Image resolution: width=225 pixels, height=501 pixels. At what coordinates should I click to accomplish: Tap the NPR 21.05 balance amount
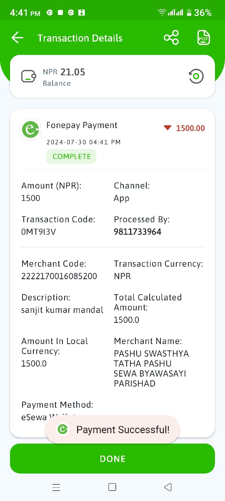[x=64, y=72]
